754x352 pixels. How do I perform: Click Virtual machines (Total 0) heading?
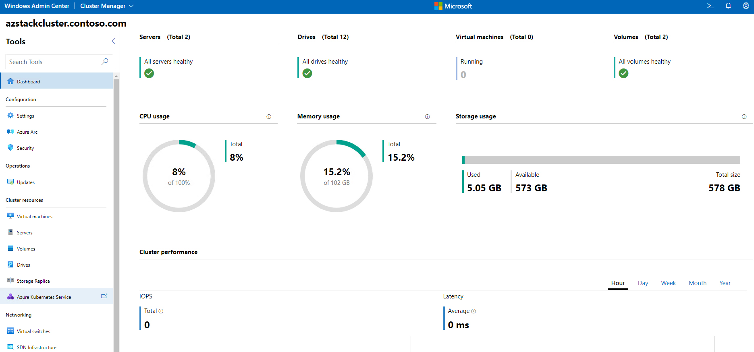[494, 37]
